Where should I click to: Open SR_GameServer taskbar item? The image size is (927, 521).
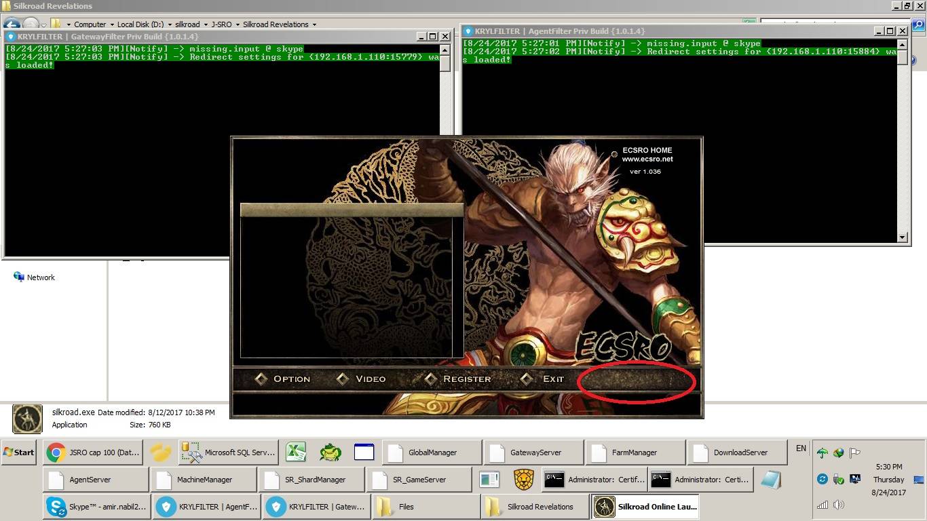[419, 480]
